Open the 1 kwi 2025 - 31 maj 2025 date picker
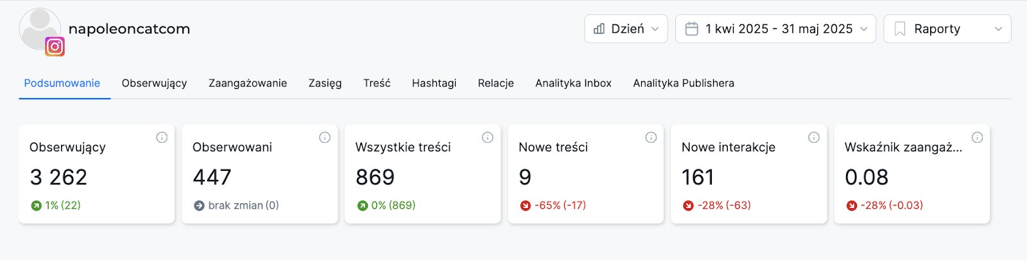 (775, 29)
